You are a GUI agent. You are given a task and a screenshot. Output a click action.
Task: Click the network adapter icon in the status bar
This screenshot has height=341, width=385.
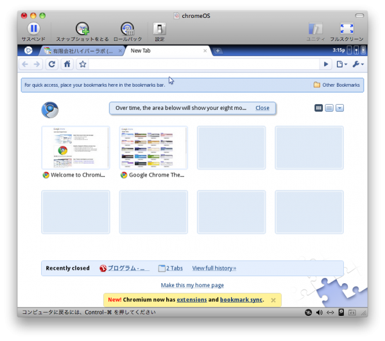coord(330,313)
